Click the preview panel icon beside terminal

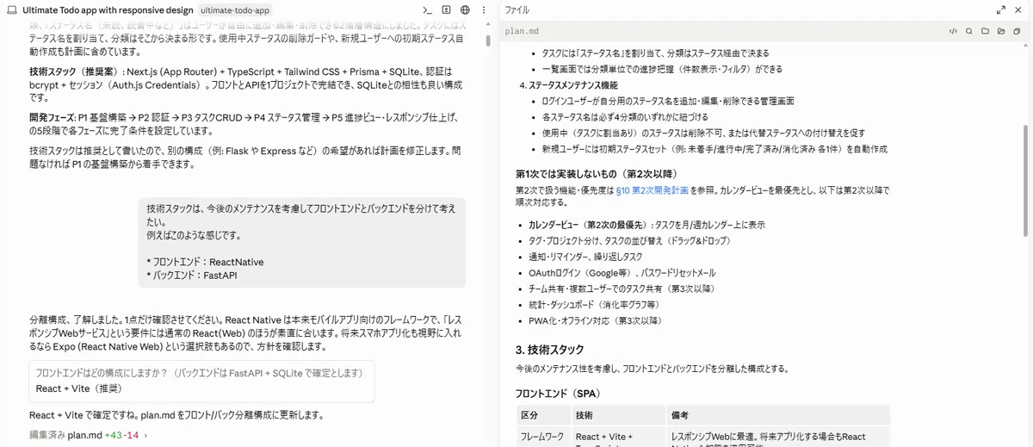(446, 9)
